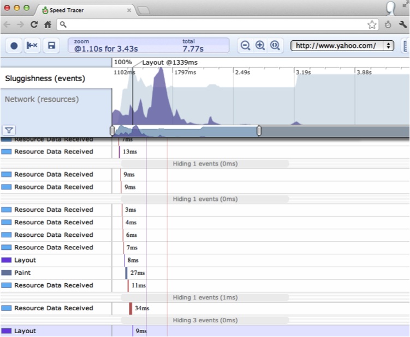The height and width of the screenshot is (337, 410).
Task: Close the Speed Tracer tab
Action: pos(129,10)
